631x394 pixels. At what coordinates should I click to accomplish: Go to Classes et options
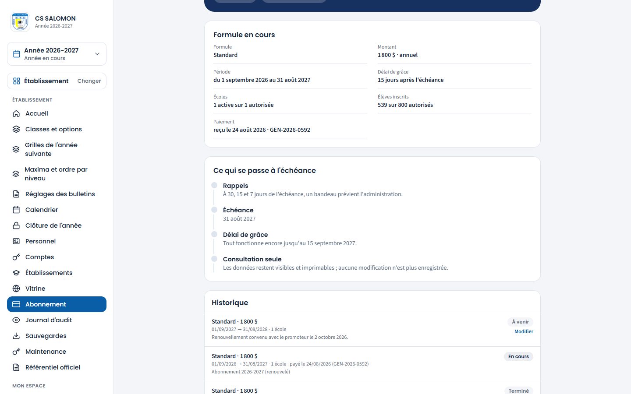57,129
